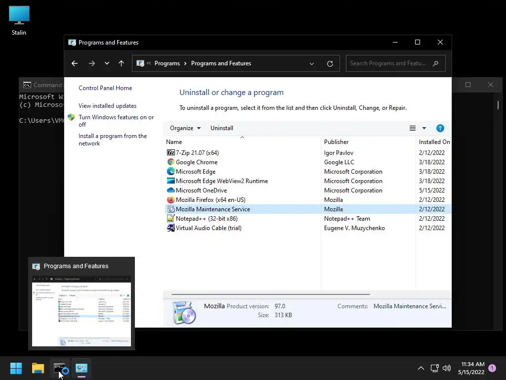The height and width of the screenshot is (380, 506).
Task: Open Turn Windows features on or off
Action: click(116, 121)
